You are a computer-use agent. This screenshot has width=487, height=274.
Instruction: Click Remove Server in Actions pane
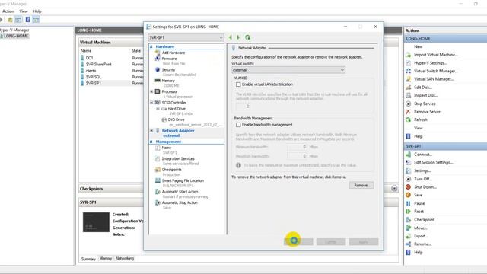click(x=427, y=112)
